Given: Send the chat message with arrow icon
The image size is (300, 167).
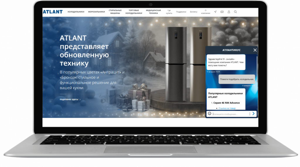Looking at the screenshot, I should pos(254,113).
